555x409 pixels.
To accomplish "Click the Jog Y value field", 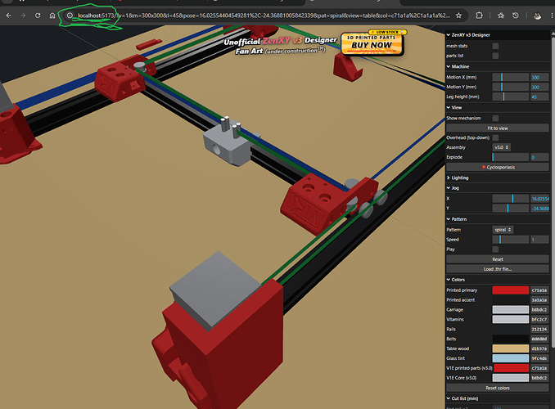I will pos(539,209).
